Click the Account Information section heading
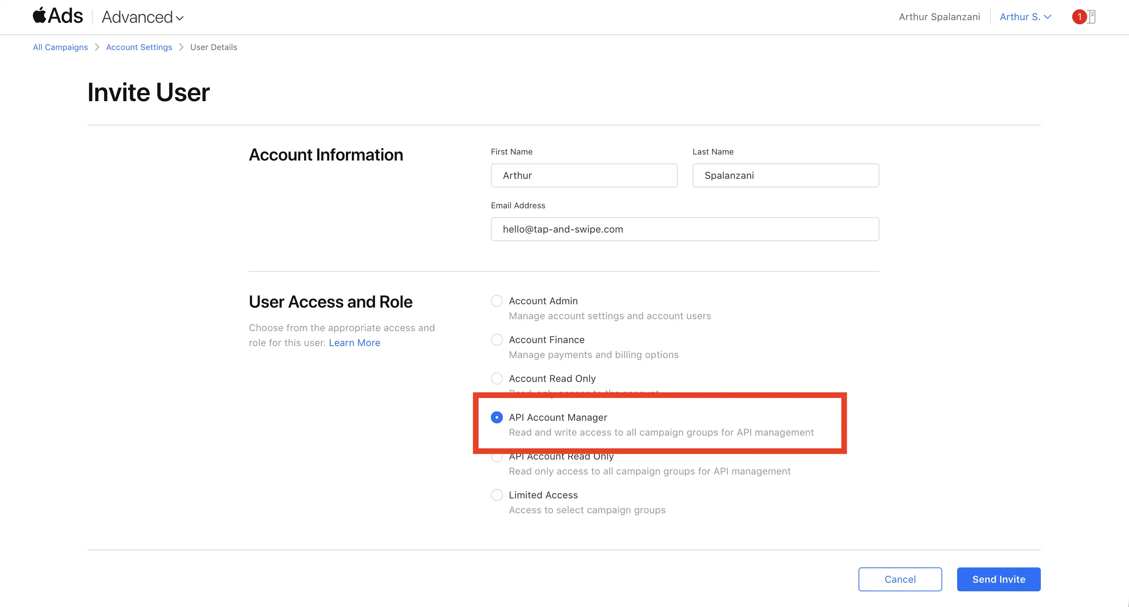The width and height of the screenshot is (1129, 607). click(326, 155)
